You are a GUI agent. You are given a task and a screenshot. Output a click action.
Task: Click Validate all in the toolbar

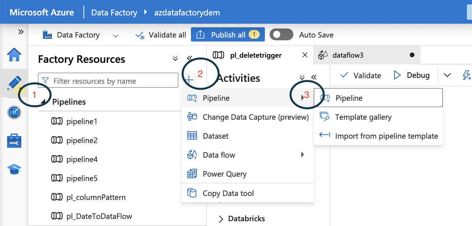pos(161,35)
